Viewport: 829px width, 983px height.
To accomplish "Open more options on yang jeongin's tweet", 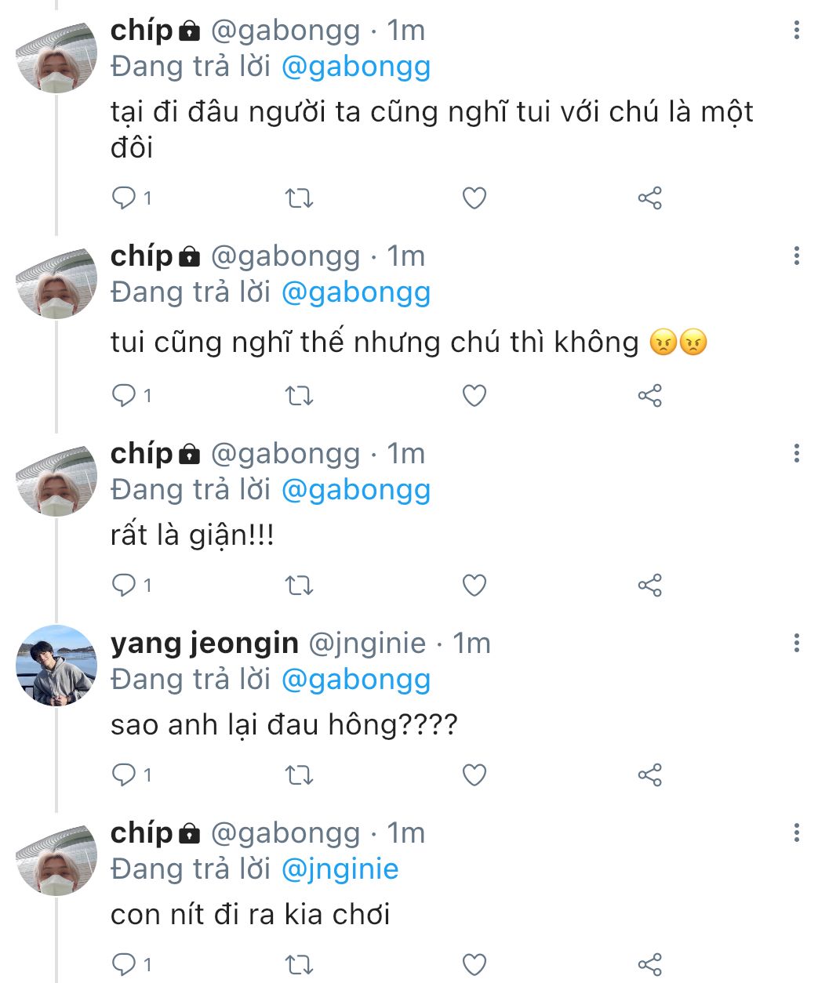I will coord(797,644).
